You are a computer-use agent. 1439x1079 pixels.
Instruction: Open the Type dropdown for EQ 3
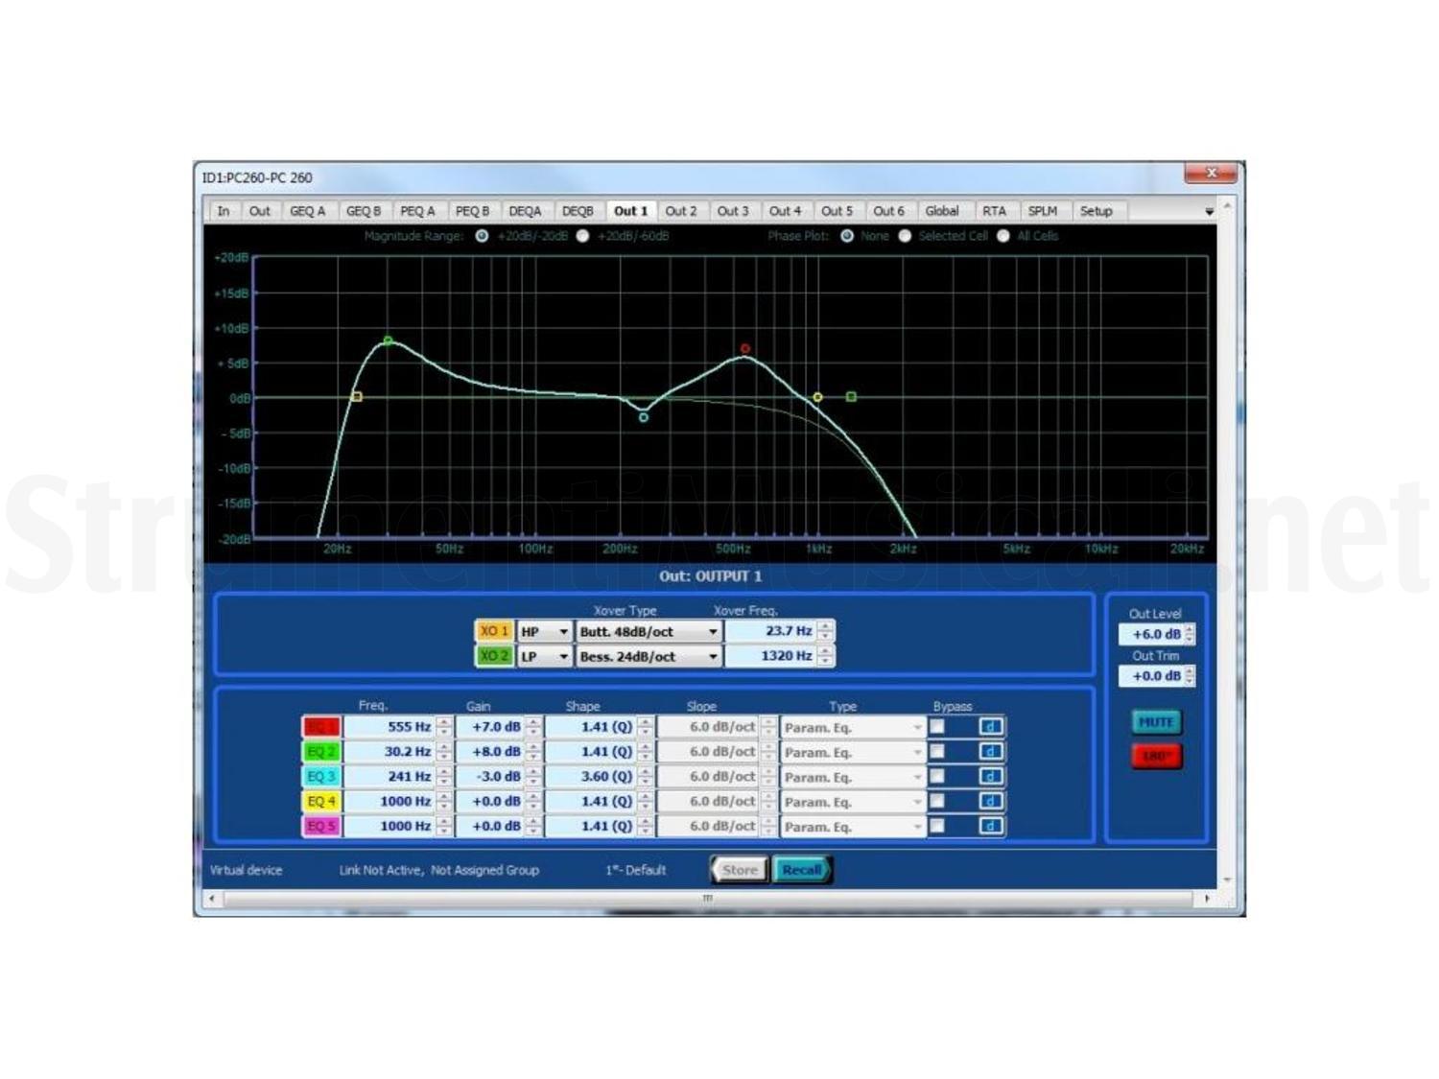tap(920, 777)
